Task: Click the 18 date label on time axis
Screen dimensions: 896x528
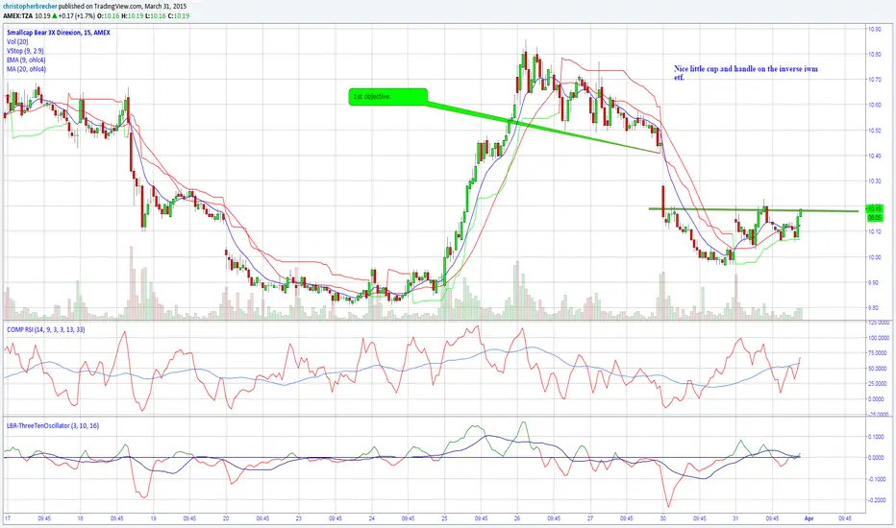Action: click(x=81, y=518)
